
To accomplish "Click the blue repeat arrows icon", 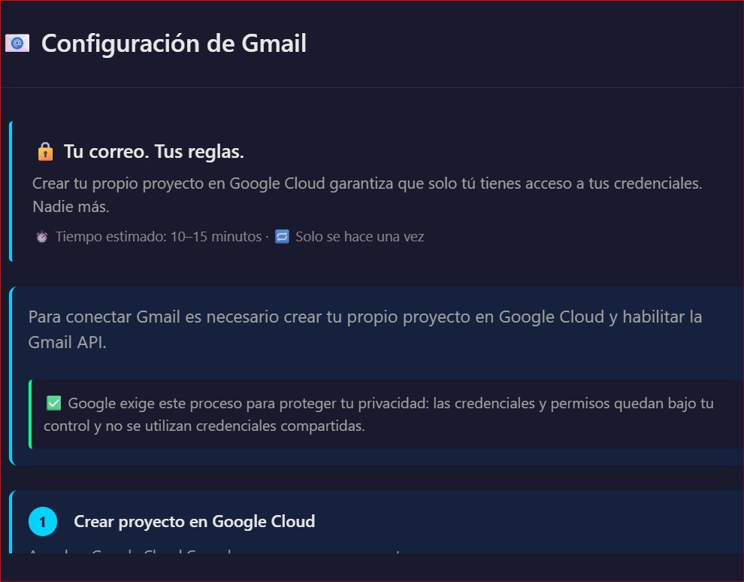I will point(282,237).
